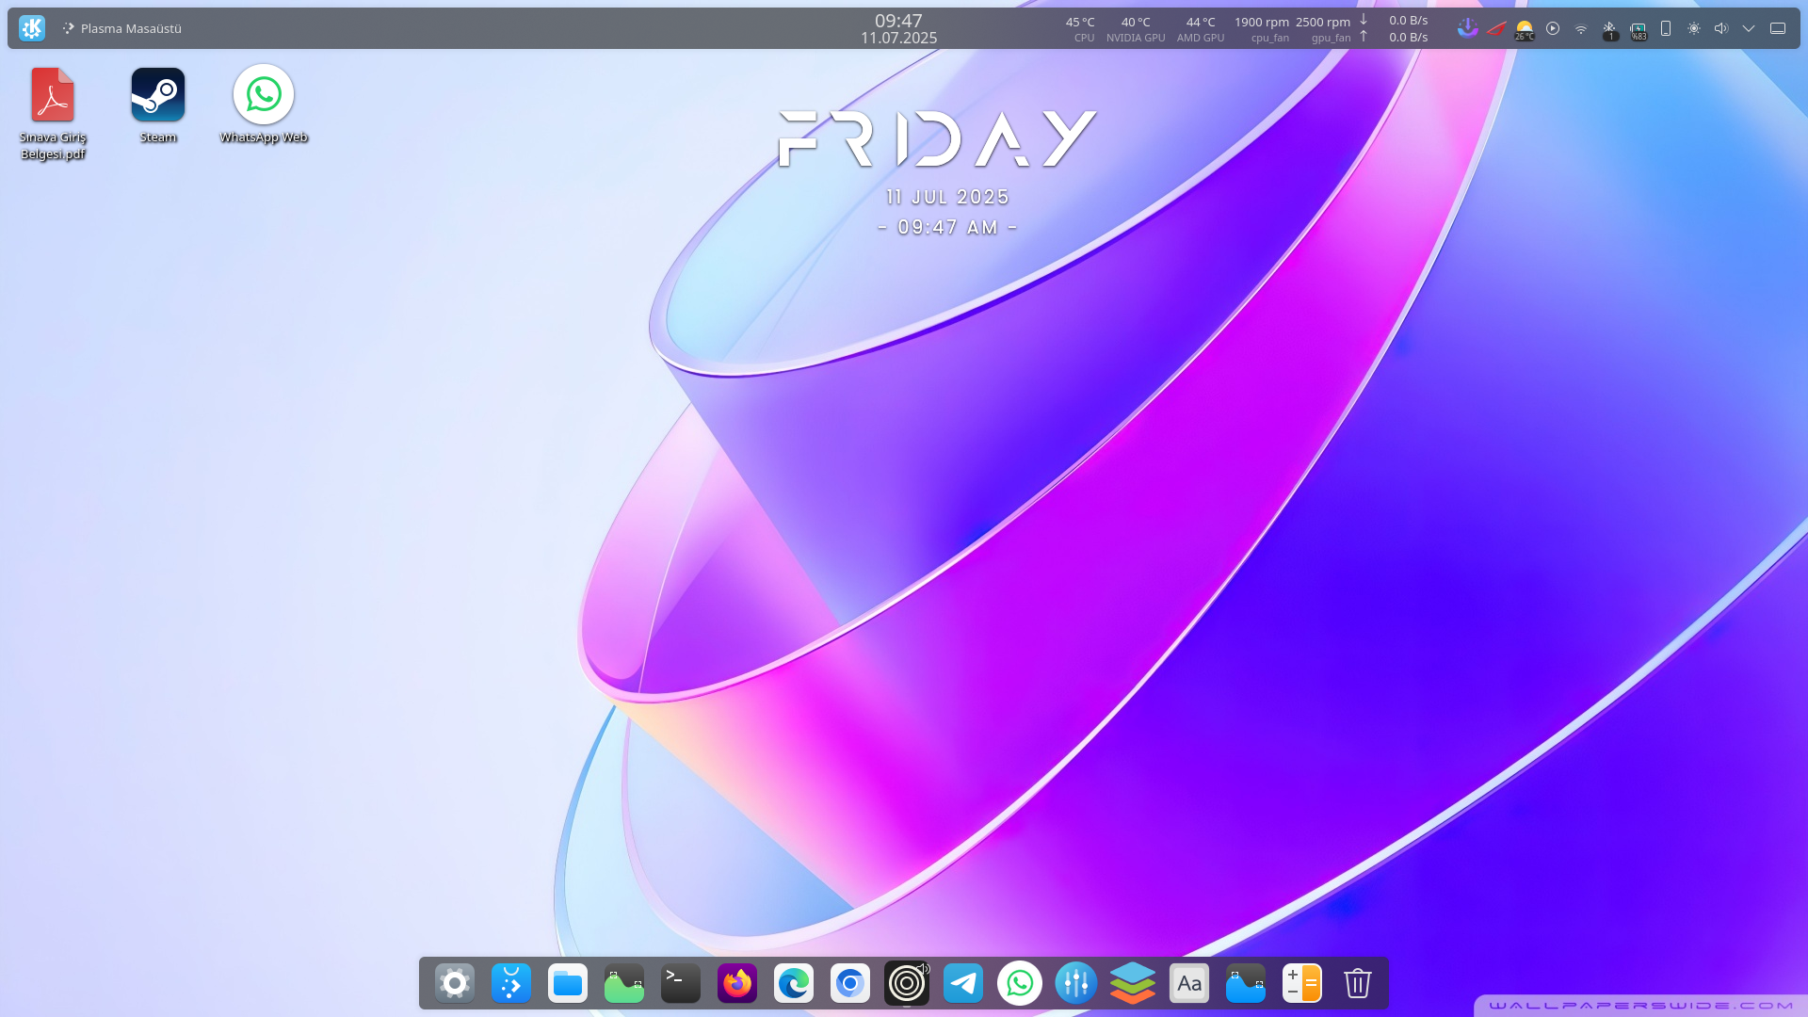Click the panel clock showing 09:47
This screenshot has height=1017, width=1808.
point(898,28)
